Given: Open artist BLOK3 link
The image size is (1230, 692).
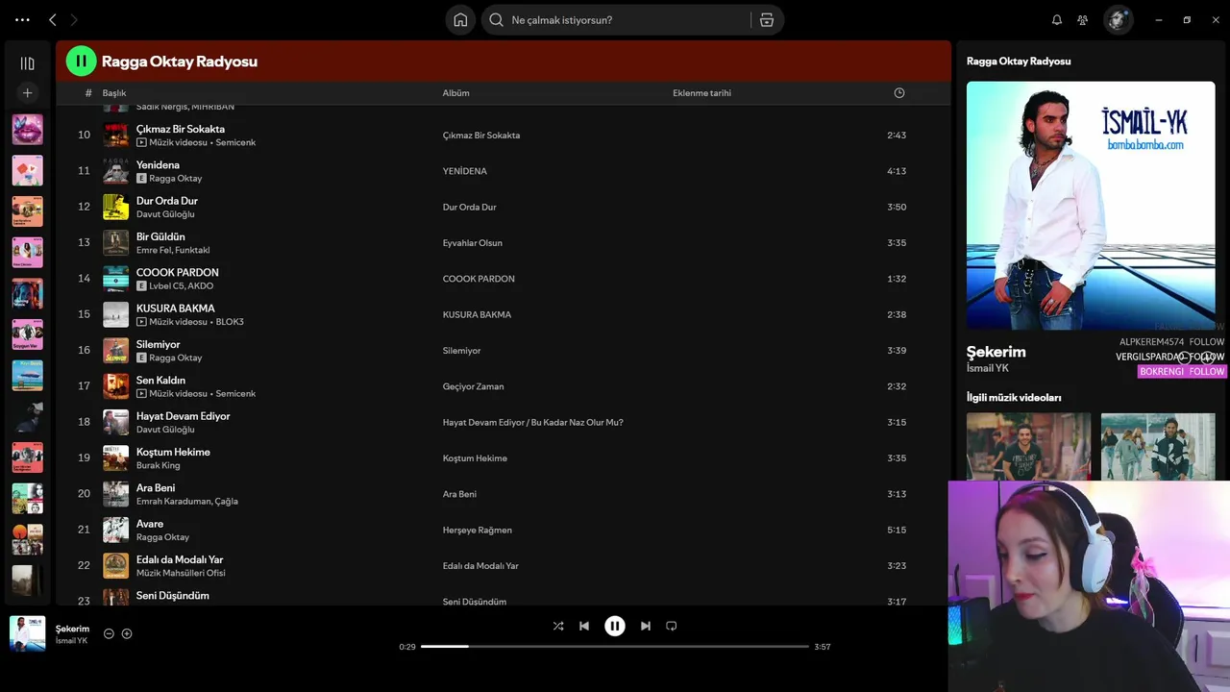Looking at the screenshot, I should point(230,322).
